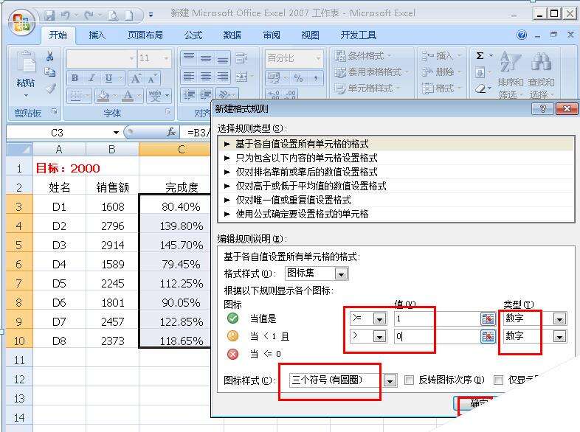Viewport: 580px width, 432px height.
Task: Click range selector icon beside value 1
Action: (x=487, y=318)
